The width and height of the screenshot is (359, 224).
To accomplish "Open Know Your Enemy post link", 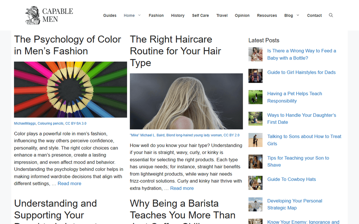I will click(x=303, y=222).
